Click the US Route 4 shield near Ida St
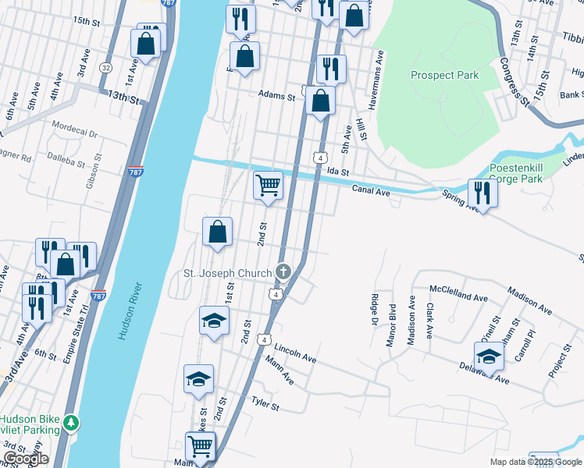The width and height of the screenshot is (584, 468). click(320, 158)
